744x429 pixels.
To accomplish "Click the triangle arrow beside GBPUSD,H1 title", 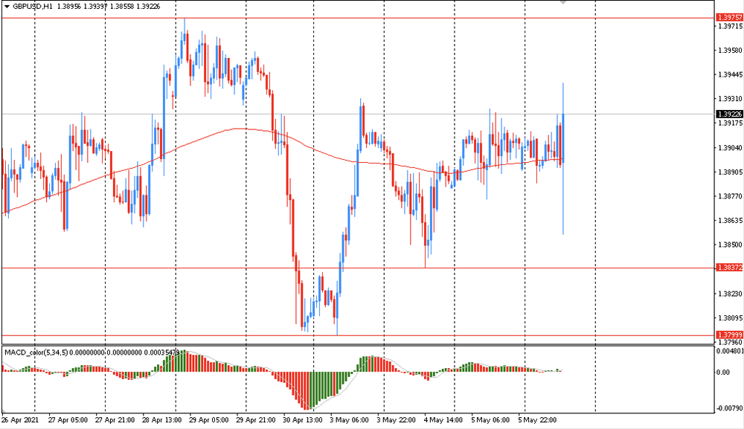I will tap(7, 6).
